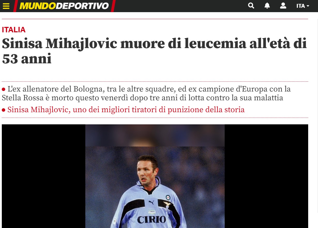
Task: Open the yellow hamburger menu
Action: 6,6
